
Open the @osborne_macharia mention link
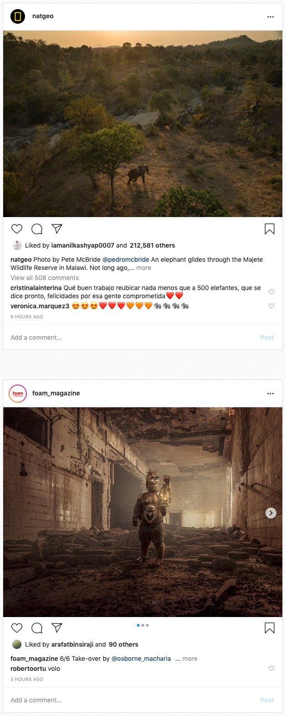pos(141,659)
